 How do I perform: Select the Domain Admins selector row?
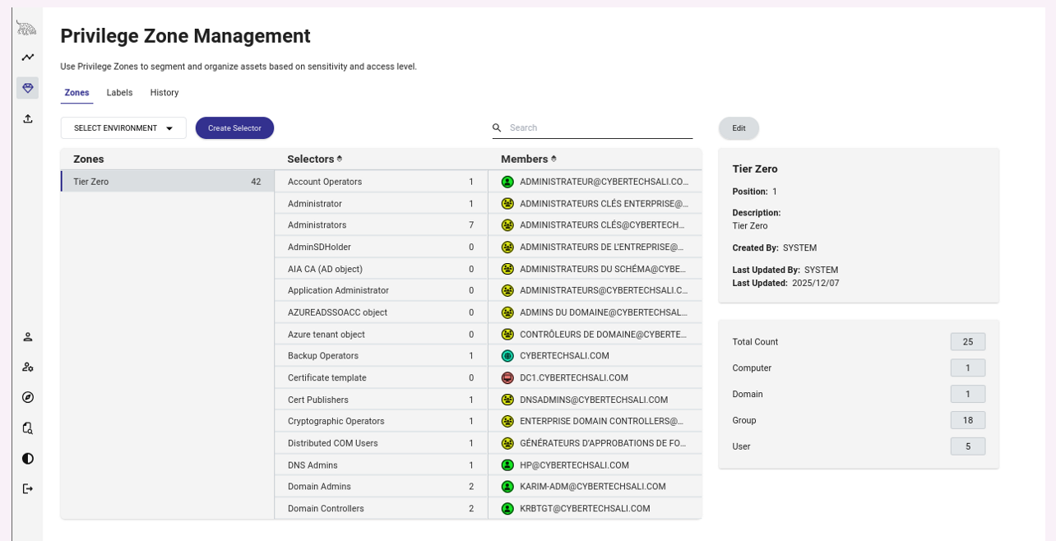point(381,487)
